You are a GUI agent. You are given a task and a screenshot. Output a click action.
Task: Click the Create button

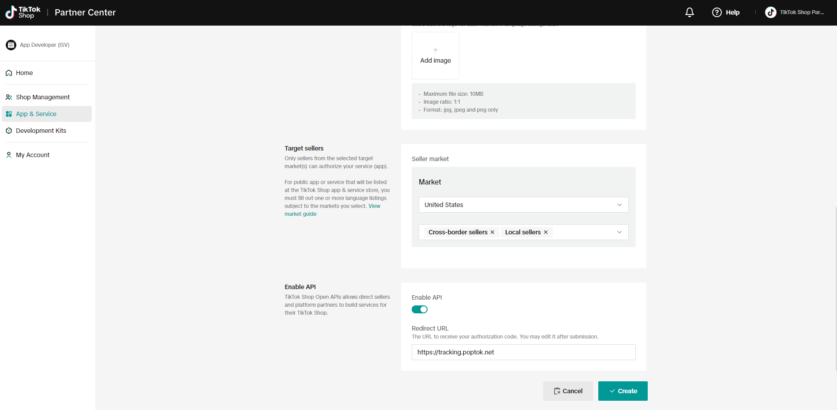tap(623, 391)
